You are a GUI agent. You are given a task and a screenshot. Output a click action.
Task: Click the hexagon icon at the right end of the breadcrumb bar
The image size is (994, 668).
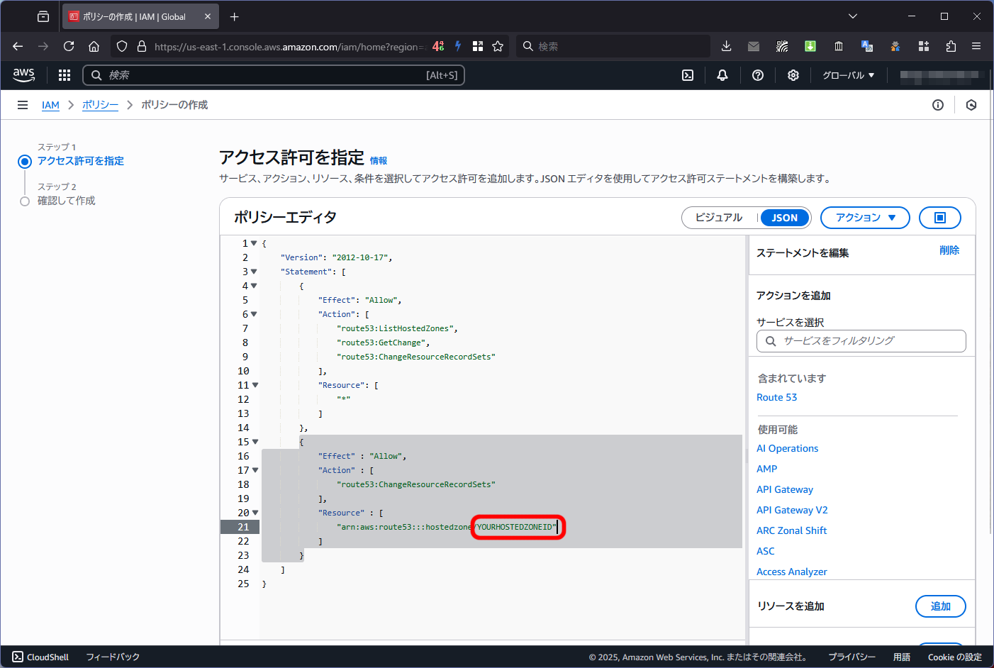tap(971, 105)
